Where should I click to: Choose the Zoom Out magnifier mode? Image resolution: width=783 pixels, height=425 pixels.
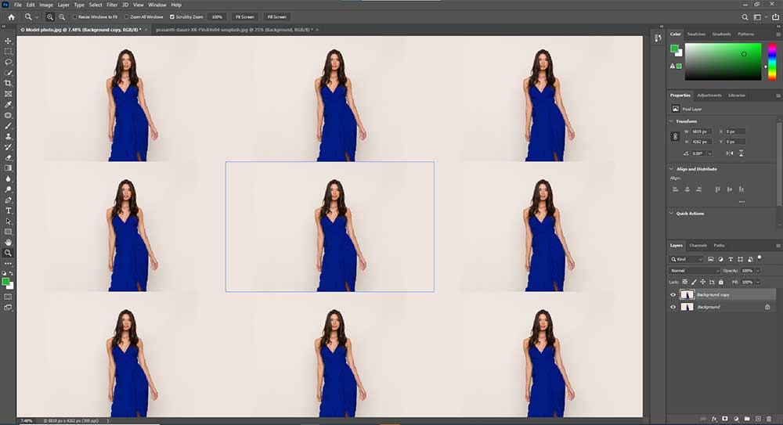(62, 17)
